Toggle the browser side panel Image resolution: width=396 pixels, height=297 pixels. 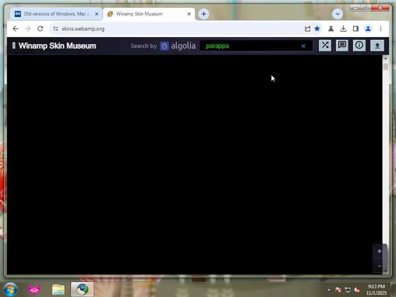(x=356, y=29)
